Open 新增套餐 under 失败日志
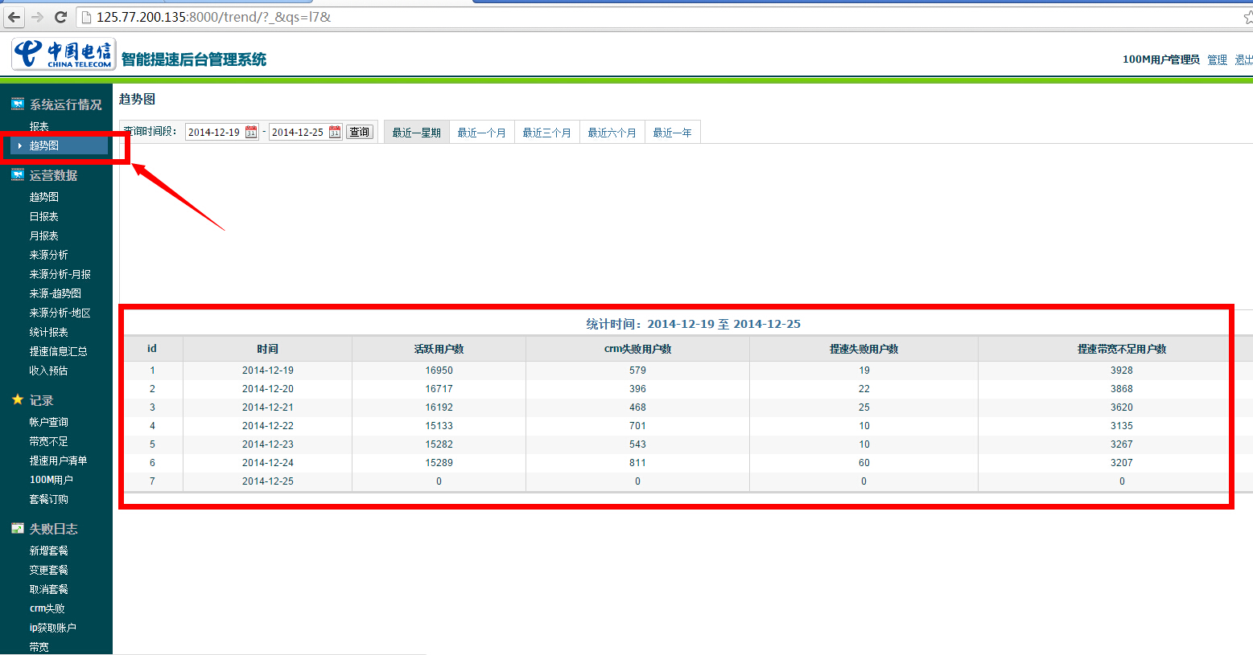This screenshot has width=1253, height=655. point(48,551)
